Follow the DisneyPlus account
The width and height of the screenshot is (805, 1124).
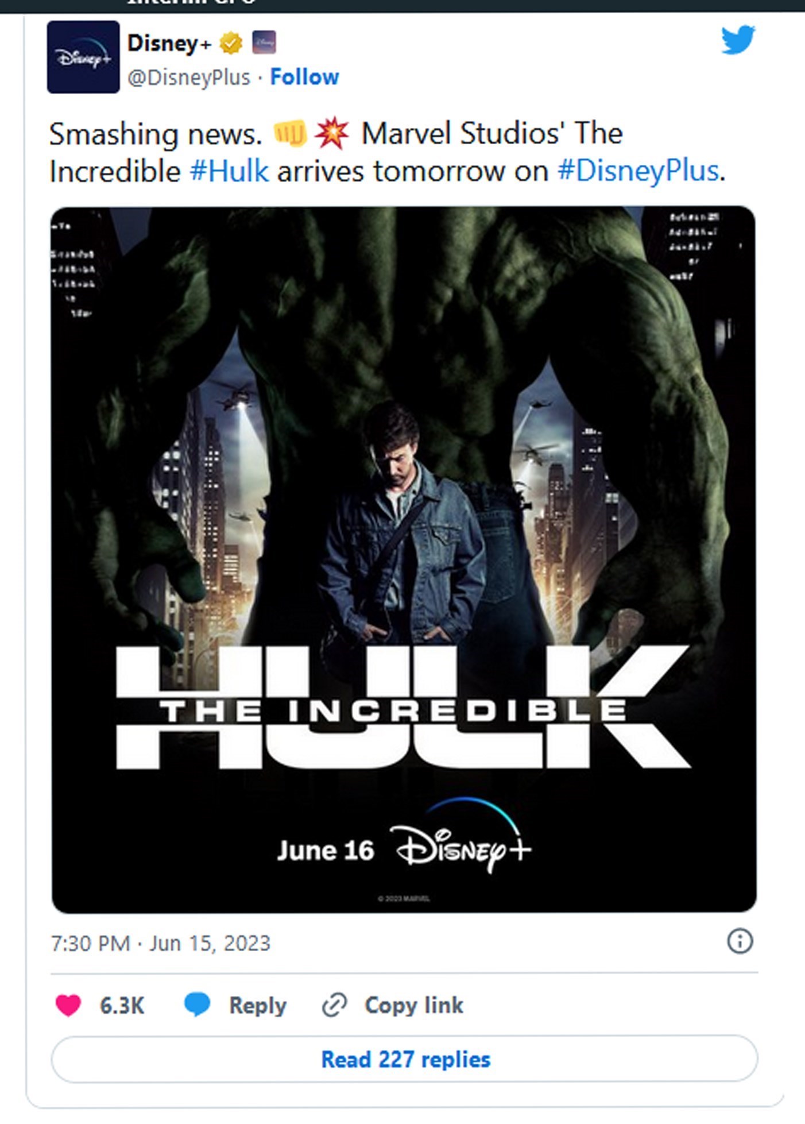(x=304, y=77)
